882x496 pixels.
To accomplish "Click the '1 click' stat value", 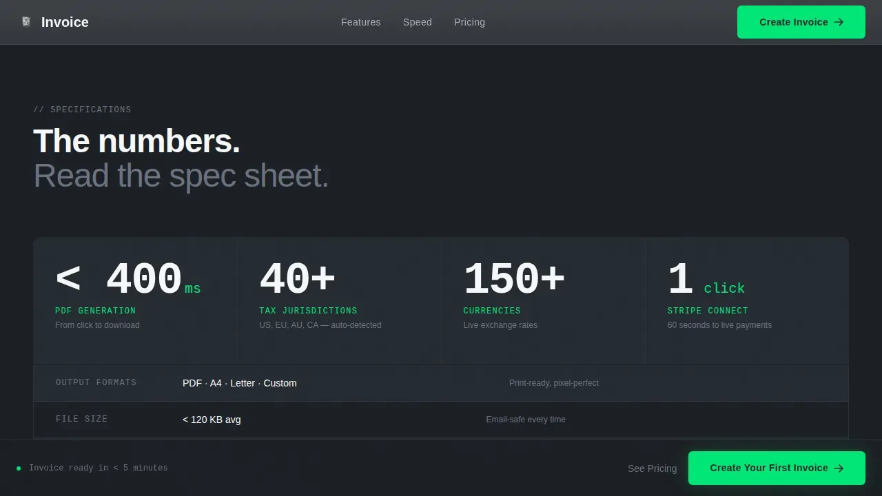I will pos(706,280).
